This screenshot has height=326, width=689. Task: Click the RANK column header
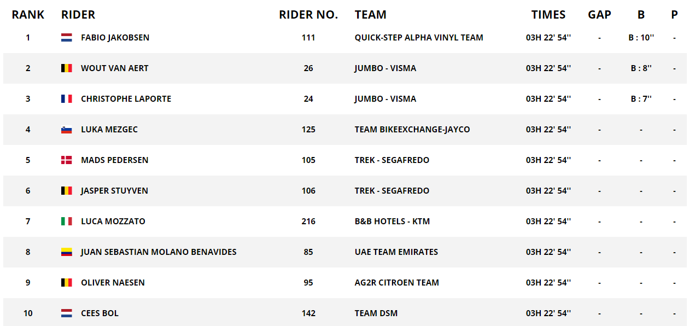point(28,15)
